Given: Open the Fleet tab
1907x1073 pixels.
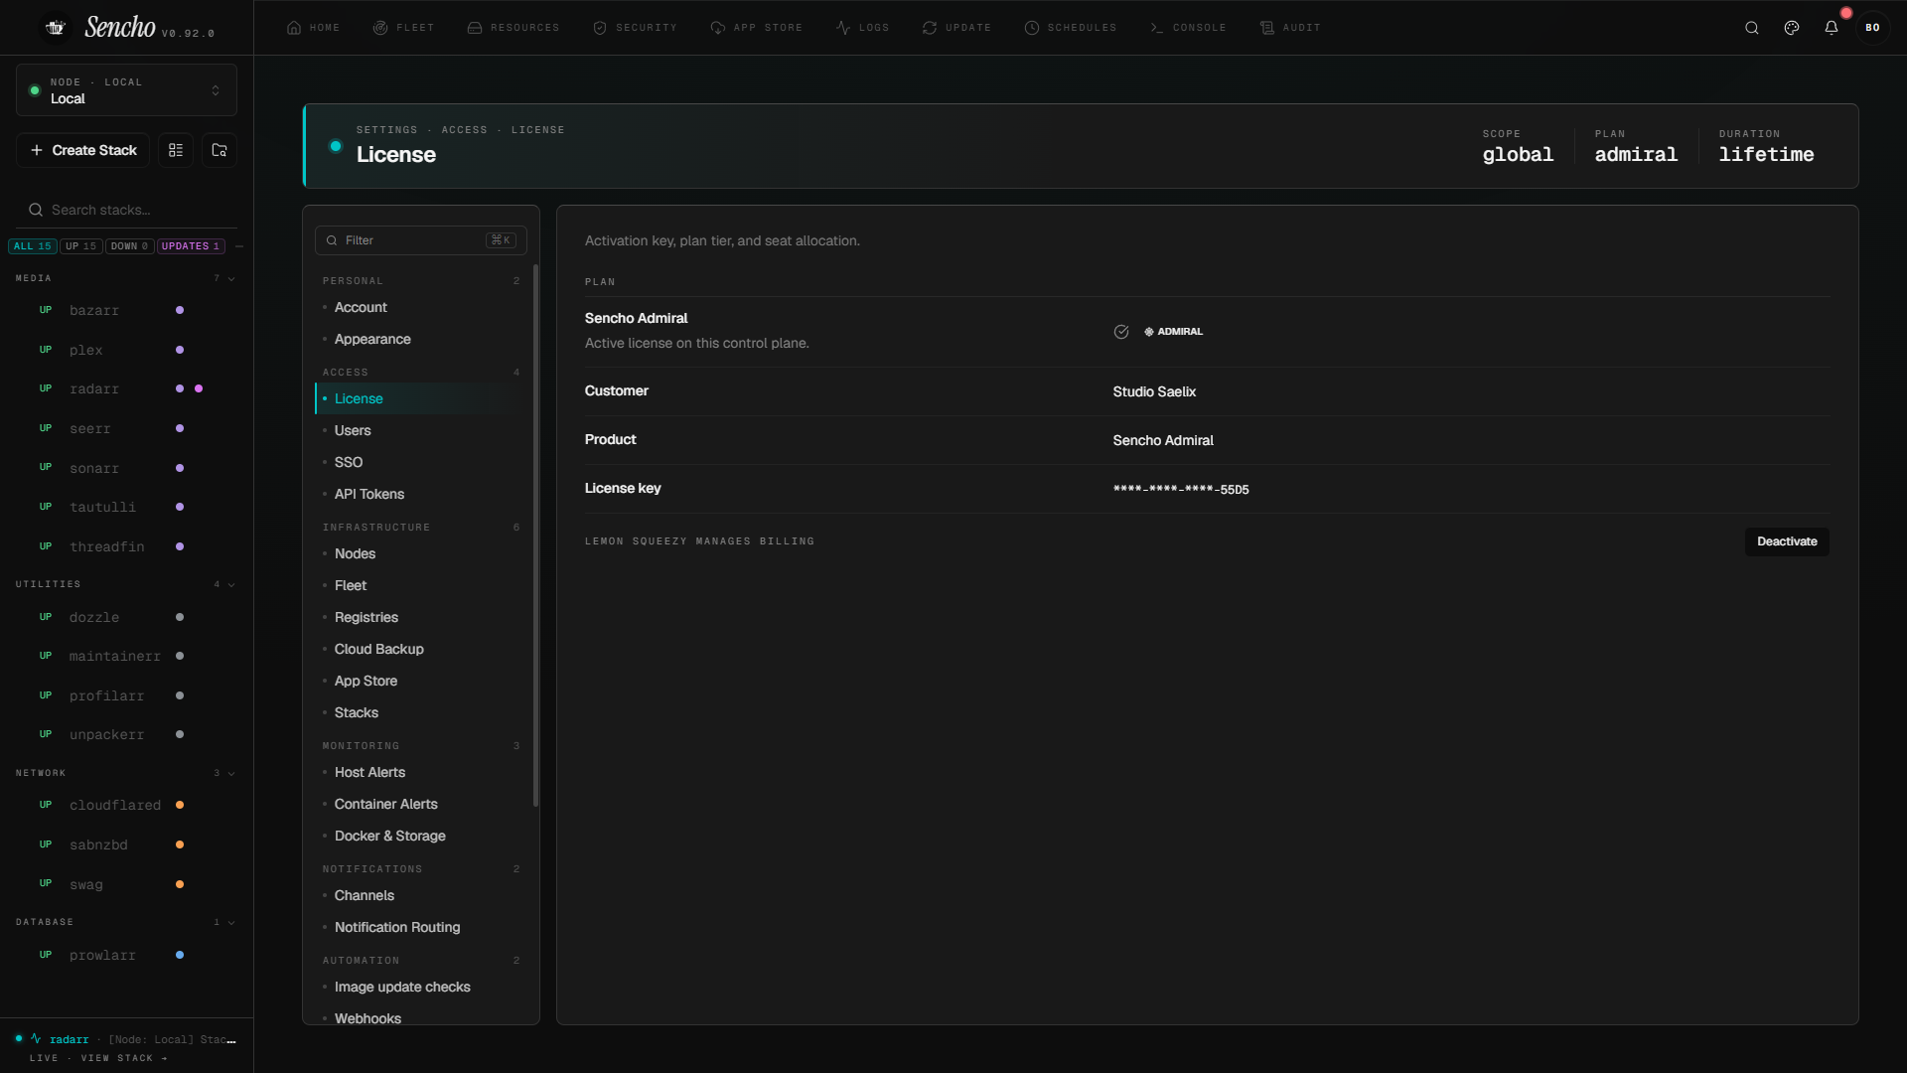Looking at the screenshot, I should point(403,28).
